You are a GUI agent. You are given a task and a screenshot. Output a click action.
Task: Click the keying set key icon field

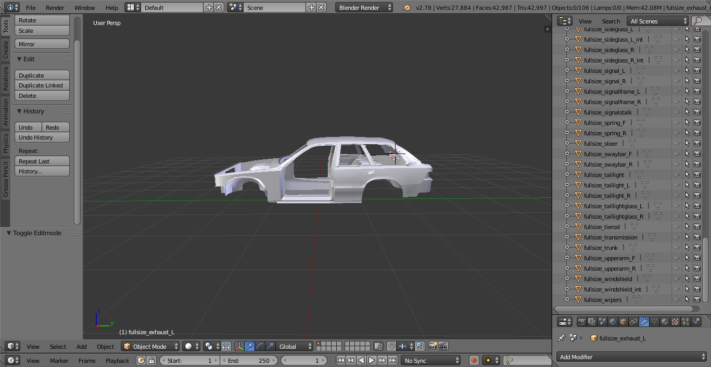[527, 360]
